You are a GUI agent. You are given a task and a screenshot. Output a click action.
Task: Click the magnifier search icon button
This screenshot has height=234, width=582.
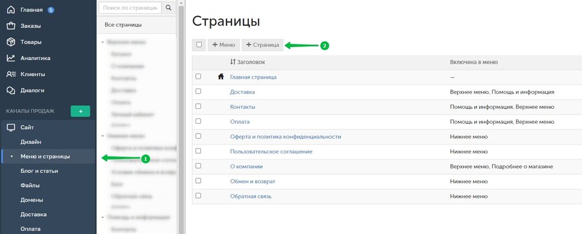(x=168, y=8)
